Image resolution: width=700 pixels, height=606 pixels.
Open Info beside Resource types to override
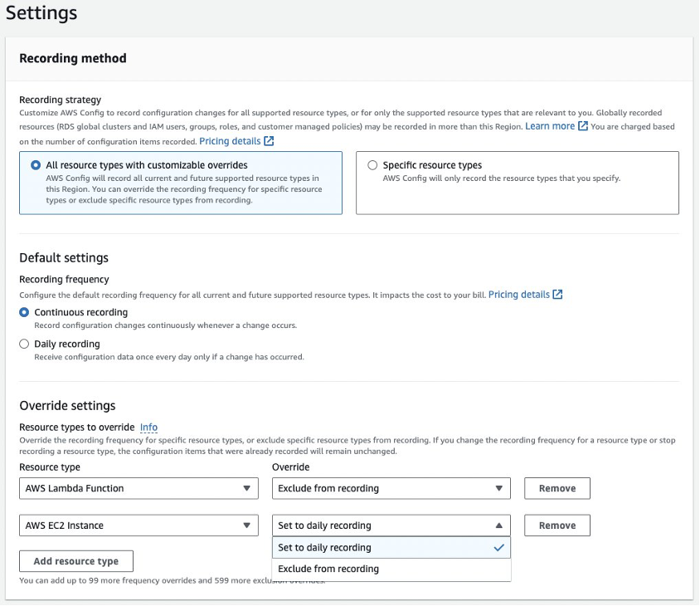point(148,427)
